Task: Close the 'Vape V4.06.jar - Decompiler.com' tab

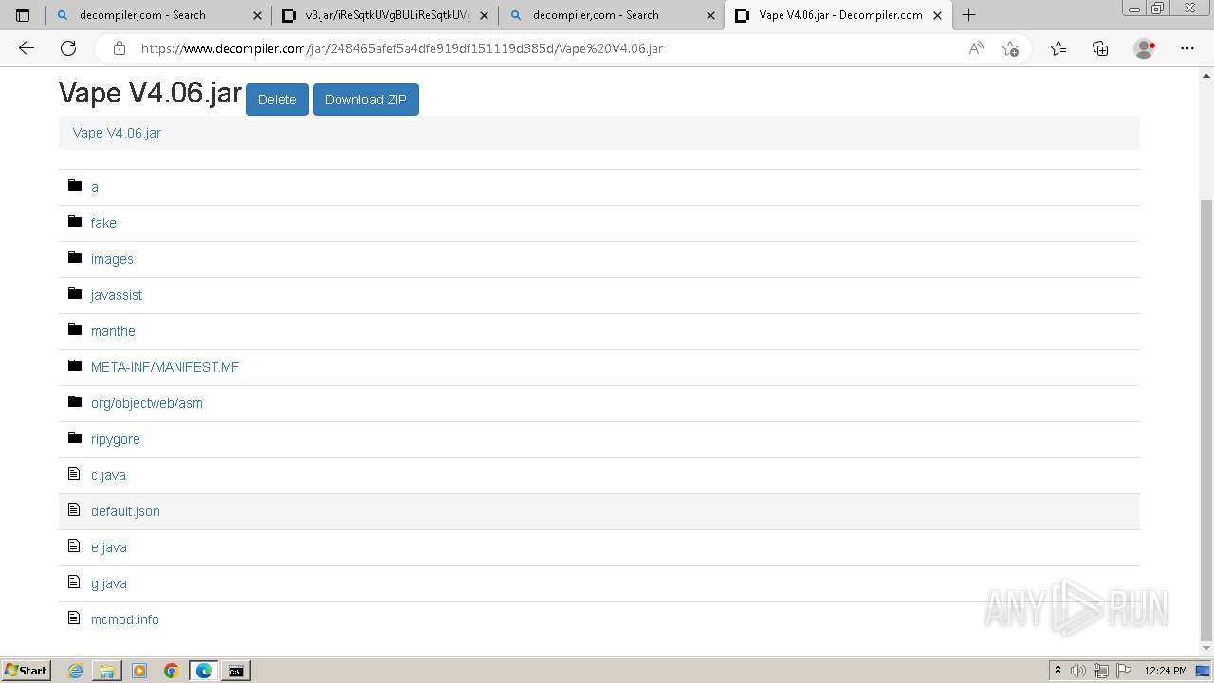Action: tap(937, 15)
